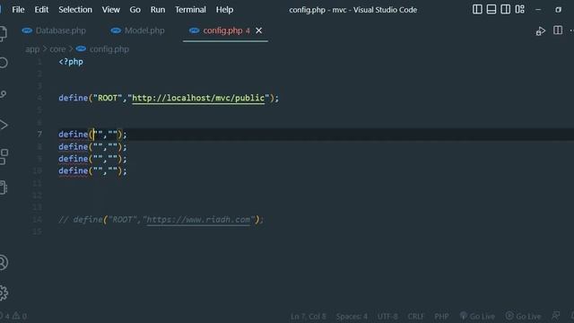Open the Edit menu

[x=41, y=10]
